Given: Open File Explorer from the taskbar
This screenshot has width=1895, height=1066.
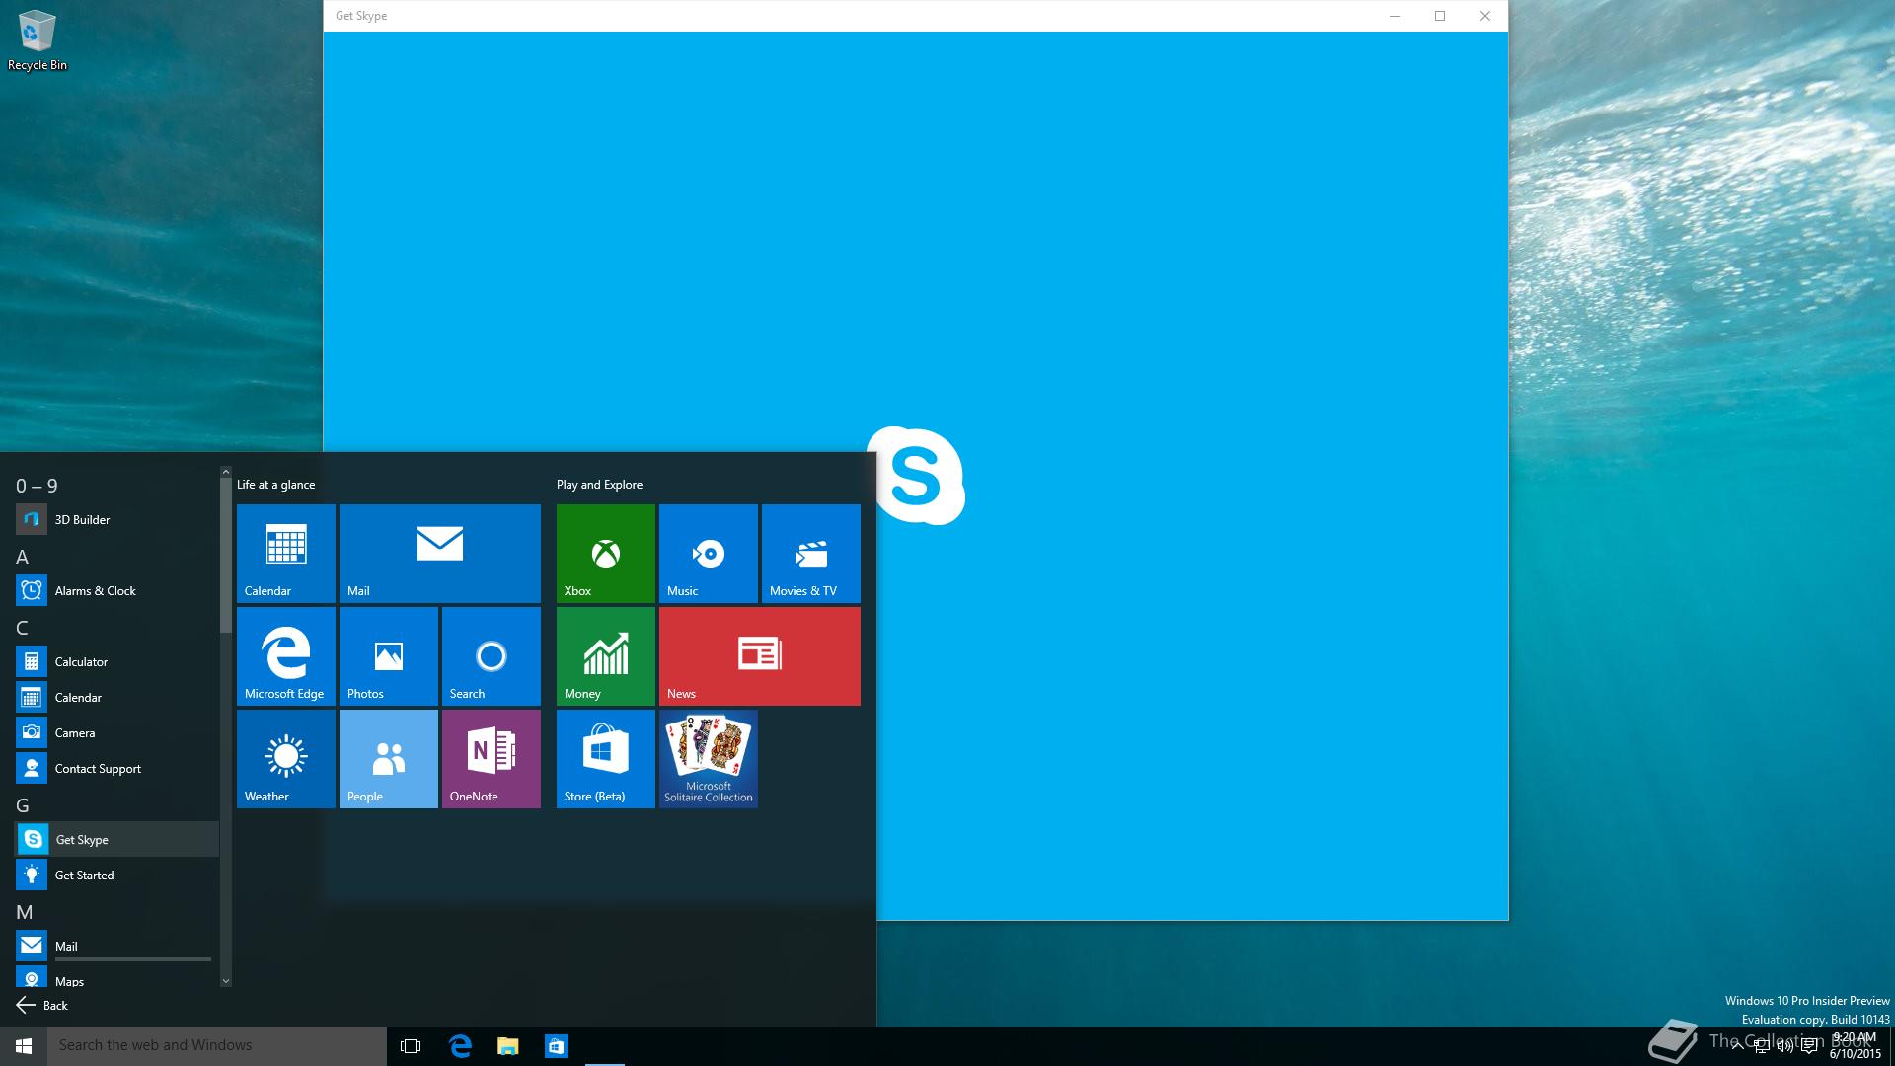Looking at the screenshot, I should 508,1045.
